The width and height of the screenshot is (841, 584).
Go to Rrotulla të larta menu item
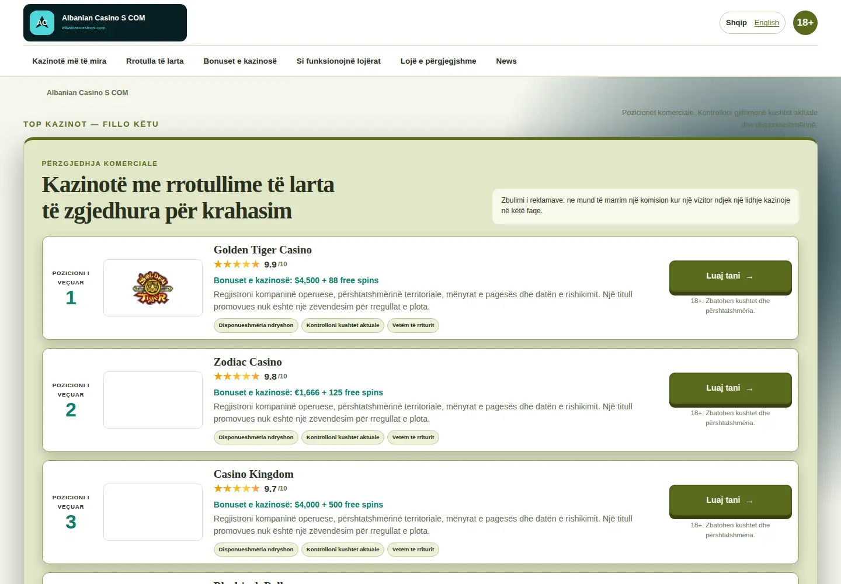[x=155, y=61]
